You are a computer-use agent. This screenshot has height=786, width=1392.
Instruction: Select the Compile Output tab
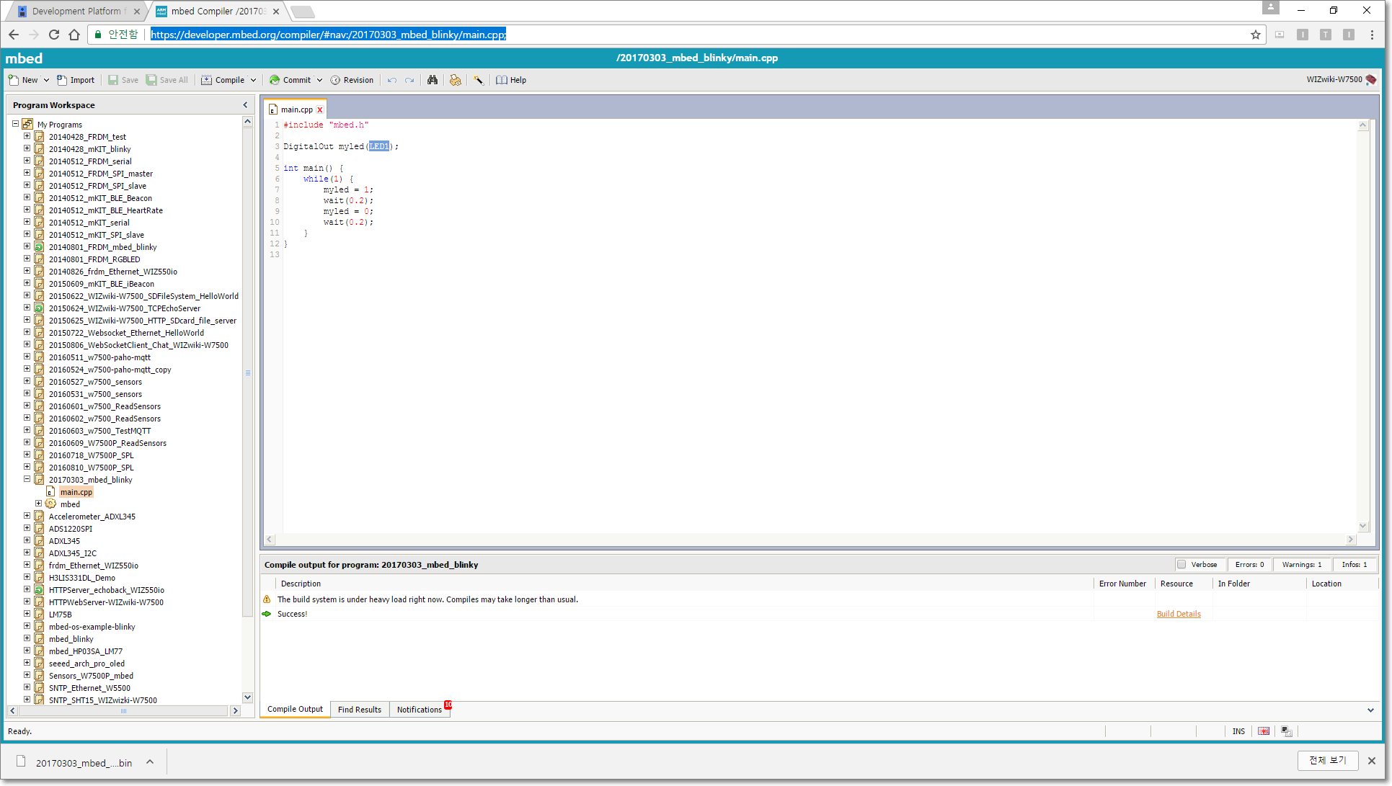(294, 710)
